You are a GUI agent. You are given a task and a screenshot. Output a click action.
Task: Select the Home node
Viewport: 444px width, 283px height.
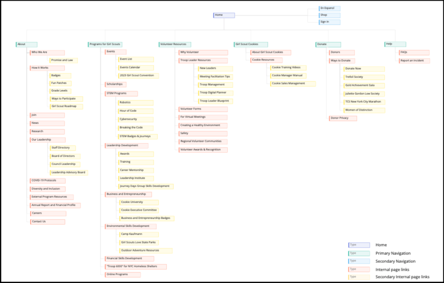224,15
